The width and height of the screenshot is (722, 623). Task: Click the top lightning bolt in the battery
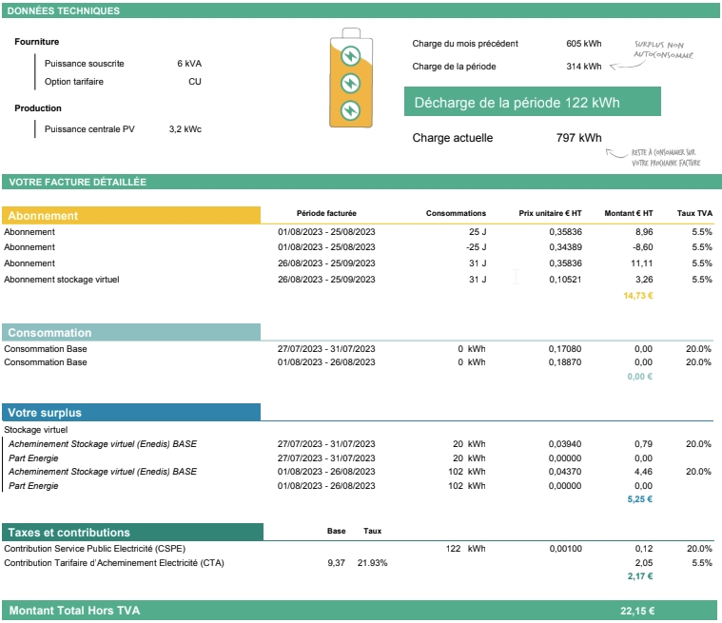pyautogui.click(x=351, y=54)
